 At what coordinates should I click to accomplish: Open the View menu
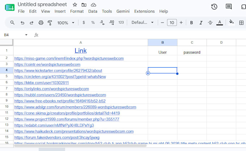(46, 11)
